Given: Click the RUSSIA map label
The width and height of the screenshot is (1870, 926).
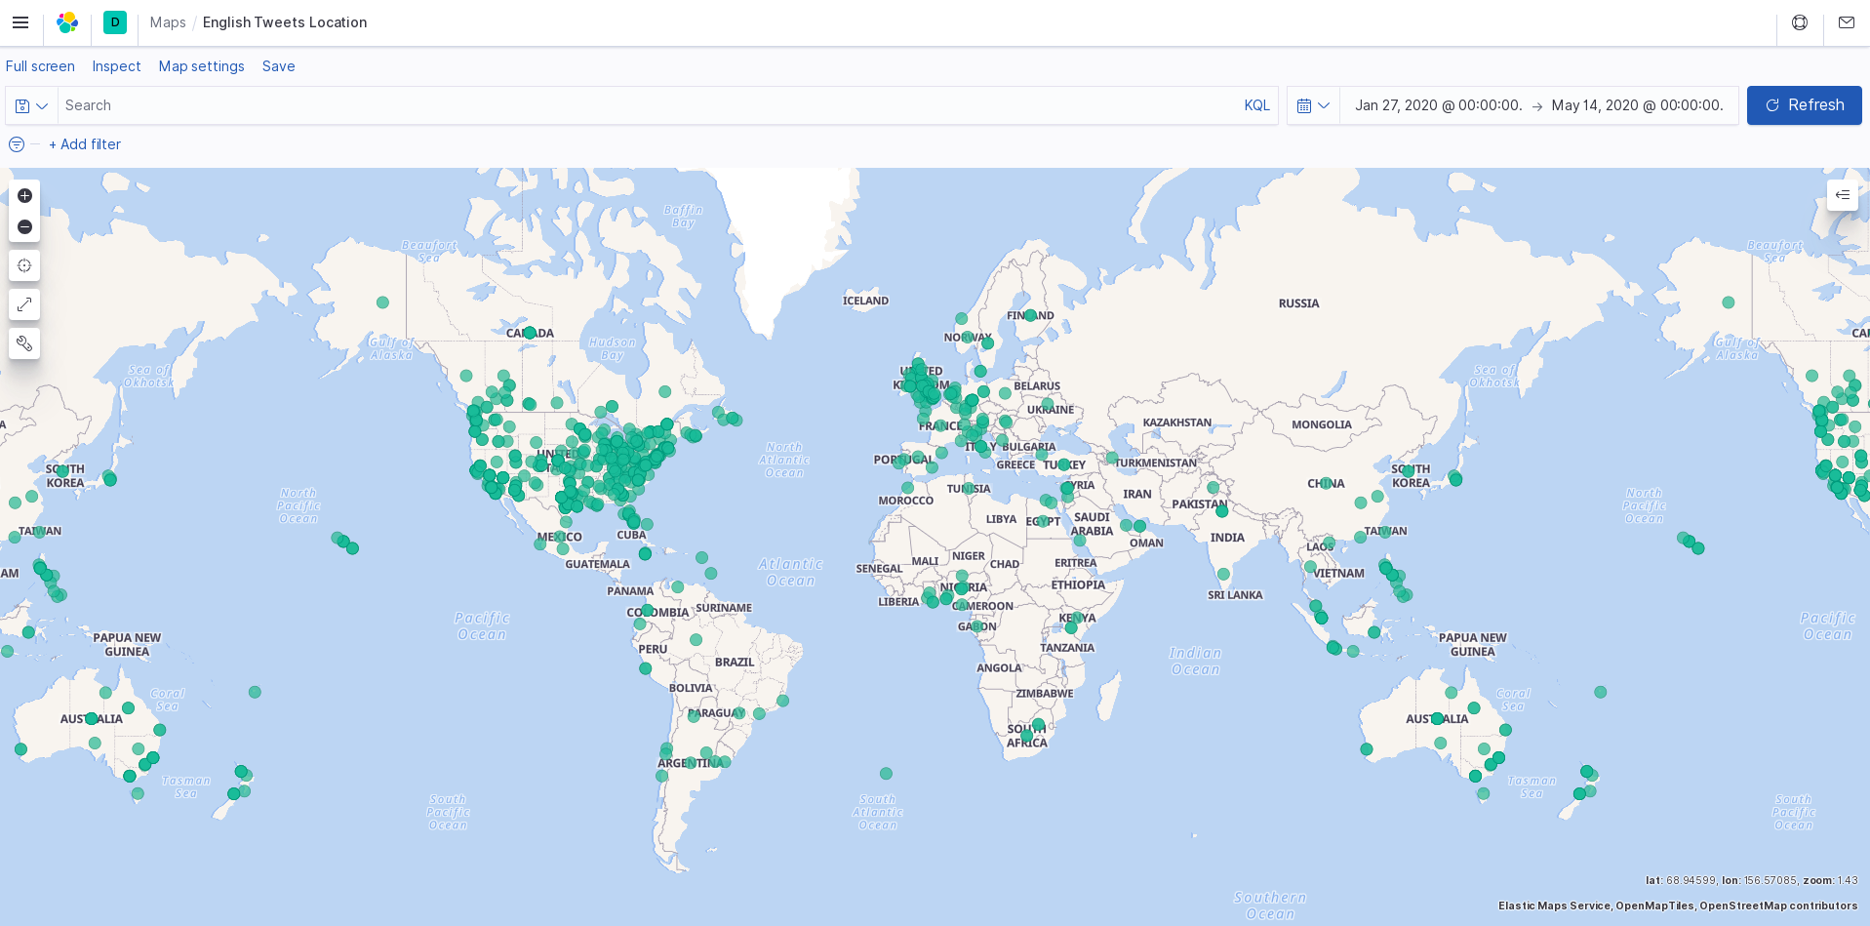Looking at the screenshot, I should [x=1298, y=303].
